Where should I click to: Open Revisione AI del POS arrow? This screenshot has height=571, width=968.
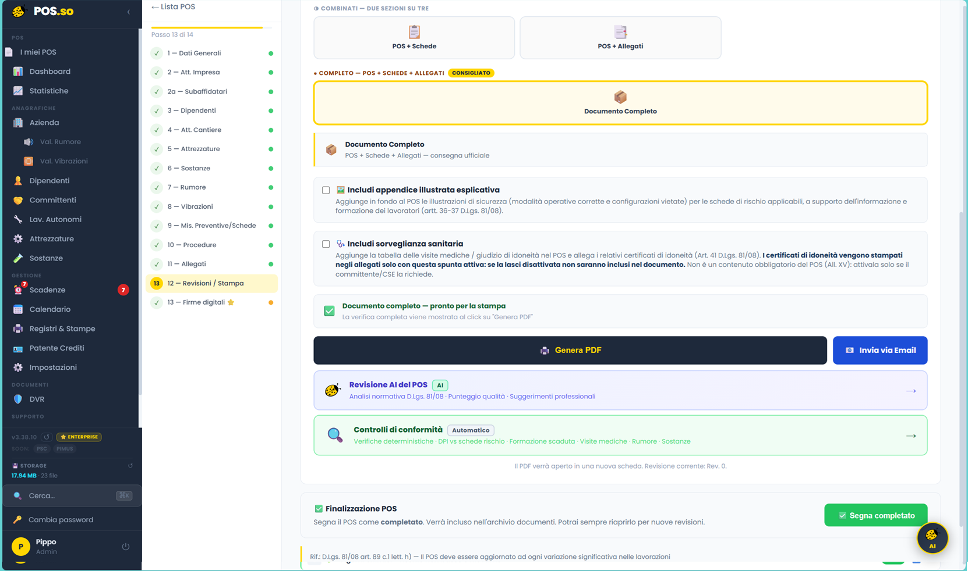tap(911, 391)
